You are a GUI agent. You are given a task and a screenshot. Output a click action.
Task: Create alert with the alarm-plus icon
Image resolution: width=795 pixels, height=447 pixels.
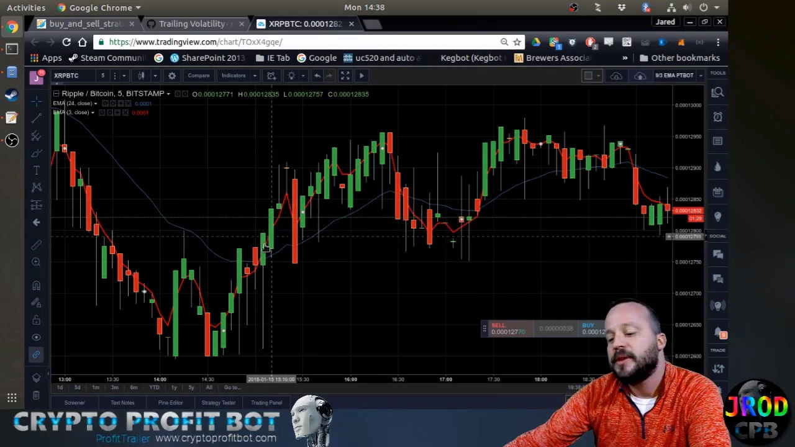(271, 76)
